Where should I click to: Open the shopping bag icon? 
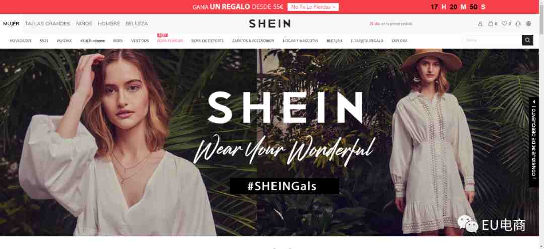[491, 24]
